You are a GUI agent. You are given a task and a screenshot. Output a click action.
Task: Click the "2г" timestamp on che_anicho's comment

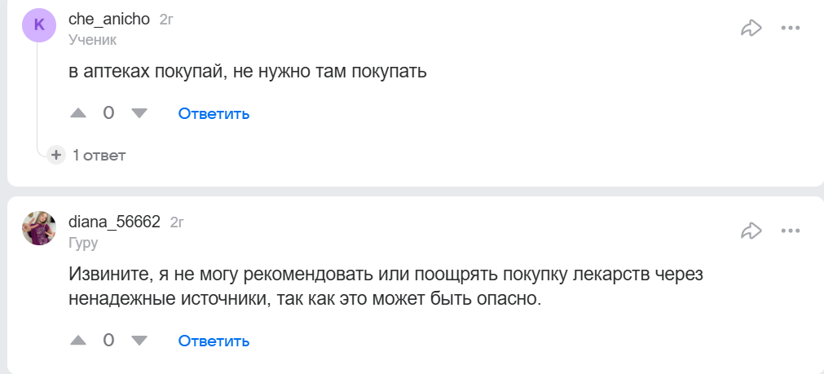point(166,20)
